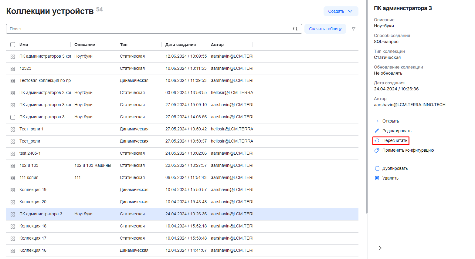Toggle the select-all checkbox in table header
475x259 pixels.
point(13,45)
